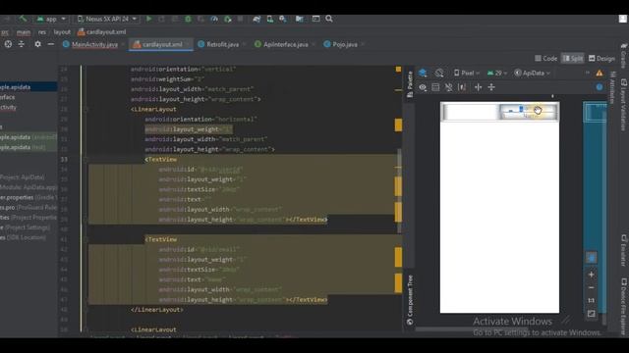Click the Collapse All icon in project panel
This screenshot has height=353, width=629.
coord(22,44)
